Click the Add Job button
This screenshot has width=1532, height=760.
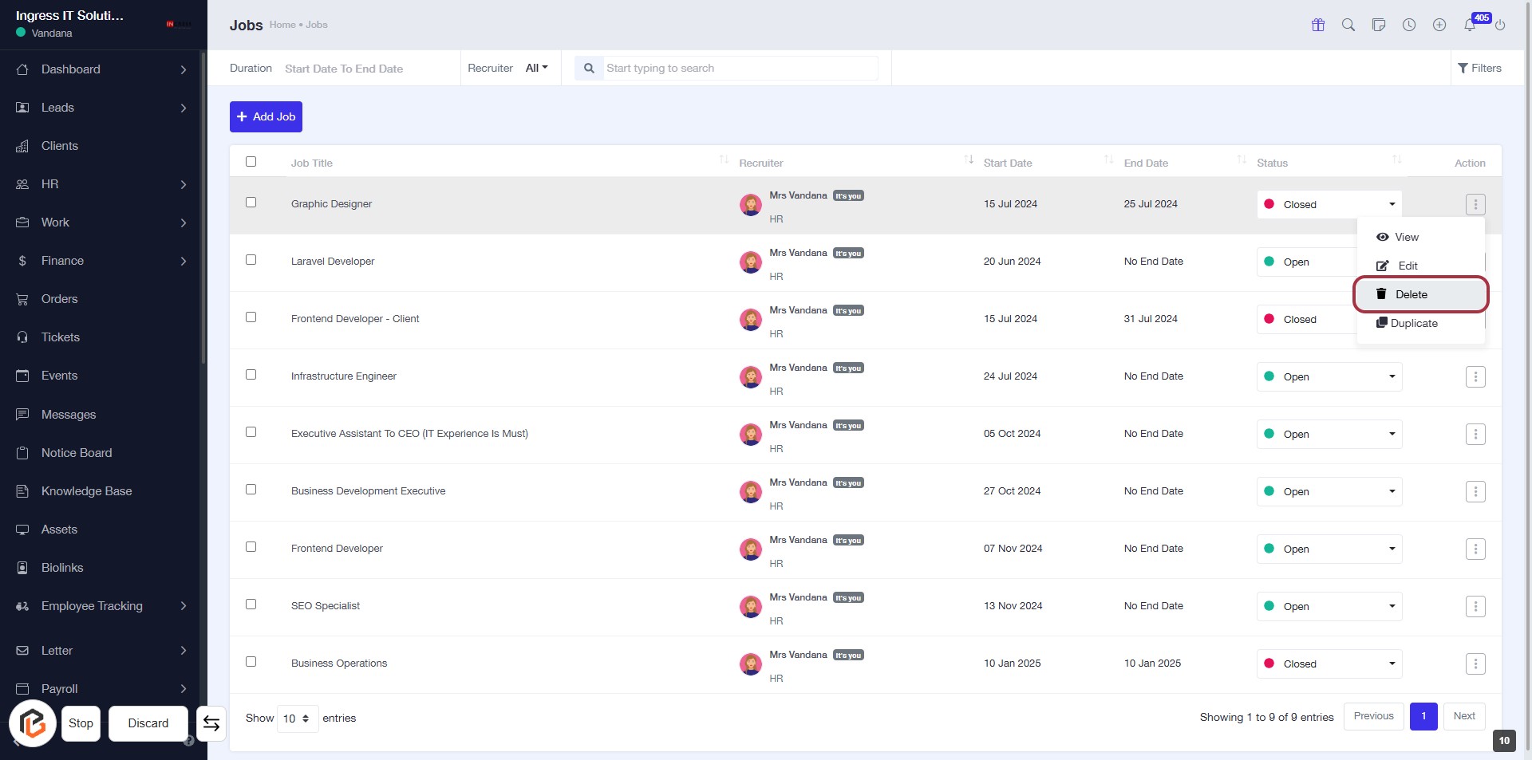pos(266,116)
